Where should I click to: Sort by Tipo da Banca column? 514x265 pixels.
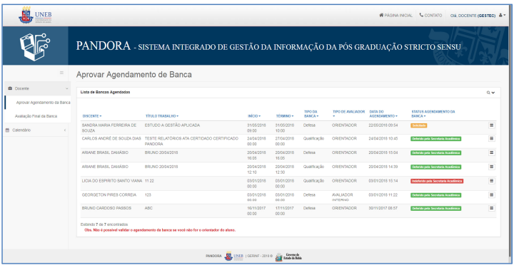tap(311, 114)
